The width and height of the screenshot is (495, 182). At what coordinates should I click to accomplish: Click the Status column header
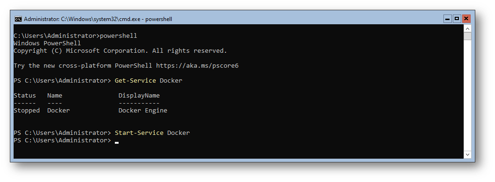25,95
